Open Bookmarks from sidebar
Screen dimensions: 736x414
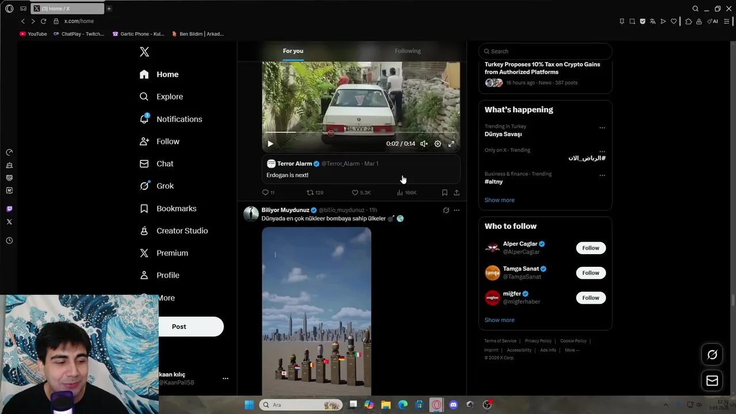tap(168, 208)
